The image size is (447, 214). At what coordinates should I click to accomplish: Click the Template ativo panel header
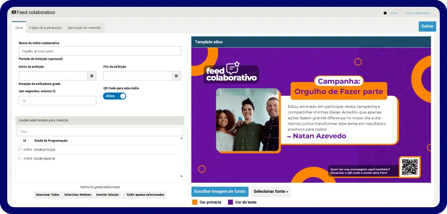(x=311, y=42)
